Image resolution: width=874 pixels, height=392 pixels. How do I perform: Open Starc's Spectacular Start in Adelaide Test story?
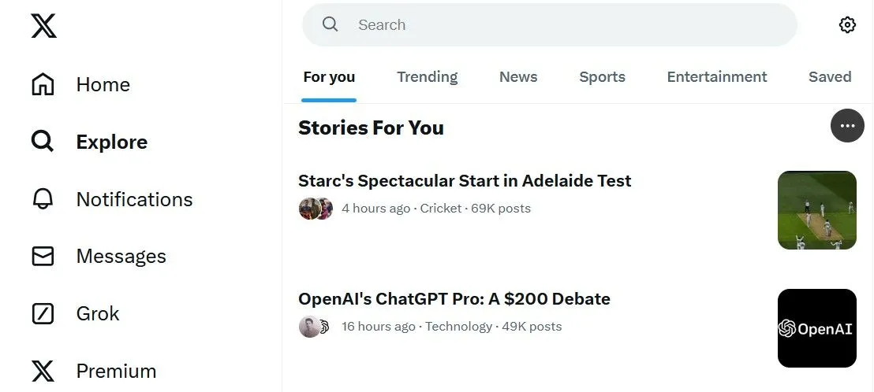465,181
